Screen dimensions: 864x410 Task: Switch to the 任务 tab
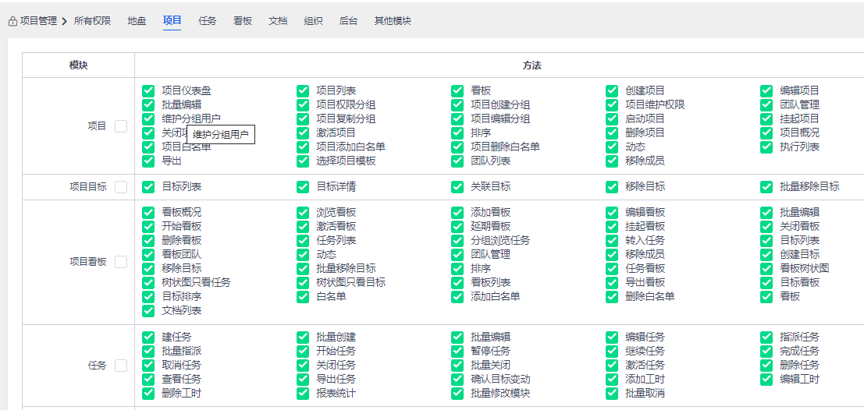pyautogui.click(x=208, y=21)
